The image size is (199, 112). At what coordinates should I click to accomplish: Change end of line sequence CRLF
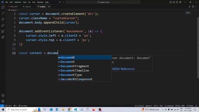161,106
